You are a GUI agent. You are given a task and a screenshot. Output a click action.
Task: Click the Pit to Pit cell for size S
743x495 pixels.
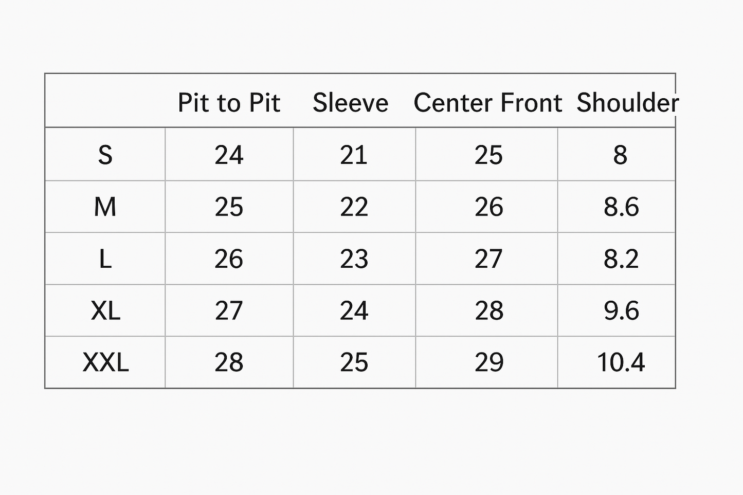[x=229, y=155]
